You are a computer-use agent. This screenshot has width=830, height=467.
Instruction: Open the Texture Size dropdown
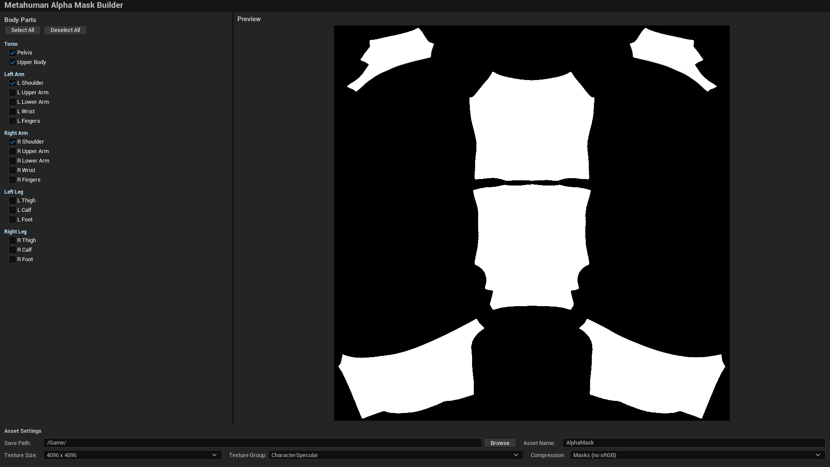(x=132, y=455)
